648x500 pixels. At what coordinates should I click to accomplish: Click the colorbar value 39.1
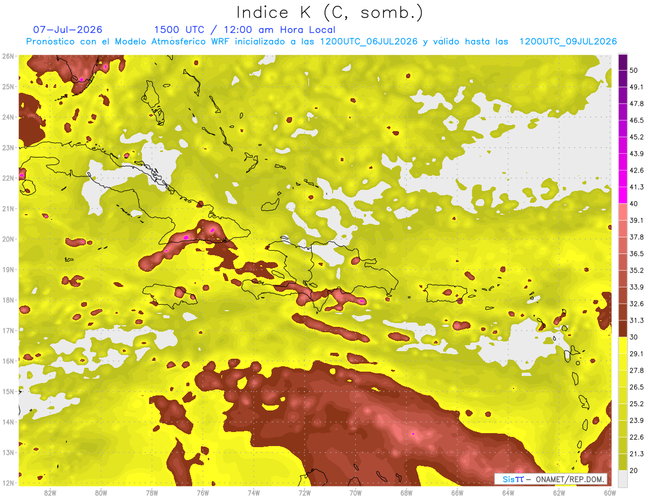(x=637, y=221)
